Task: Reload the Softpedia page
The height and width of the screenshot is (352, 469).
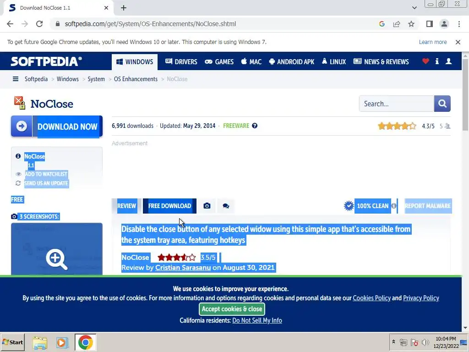Action: (39, 24)
